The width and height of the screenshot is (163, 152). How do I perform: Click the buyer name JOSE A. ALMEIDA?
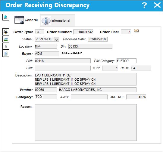[72, 53]
